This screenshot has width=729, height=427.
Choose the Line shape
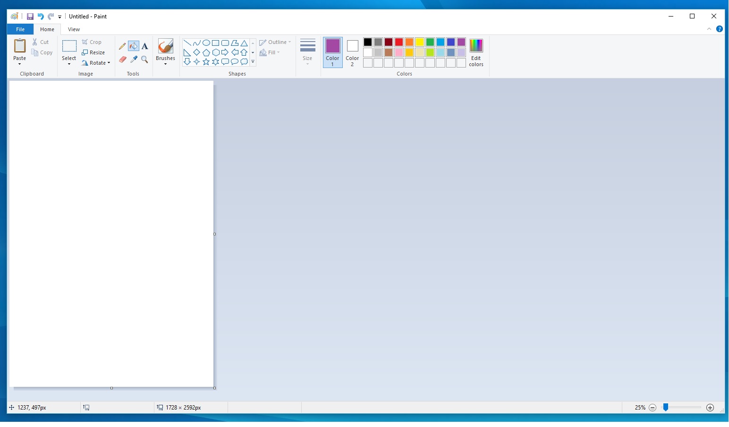[x=187, y=43]
